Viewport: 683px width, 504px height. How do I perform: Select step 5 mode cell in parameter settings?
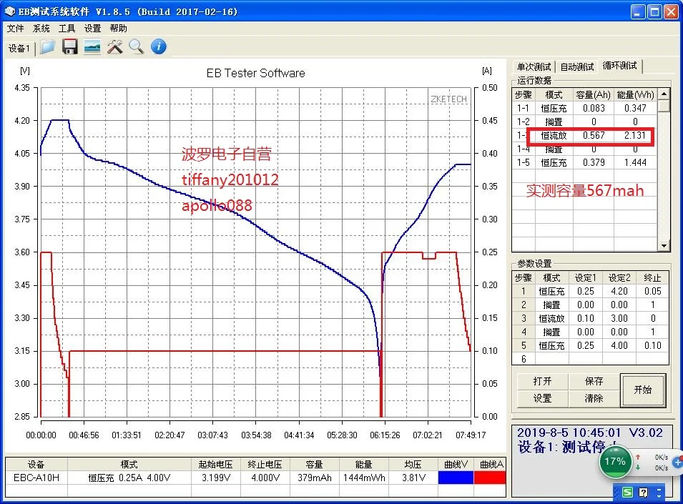click(551, 345)
